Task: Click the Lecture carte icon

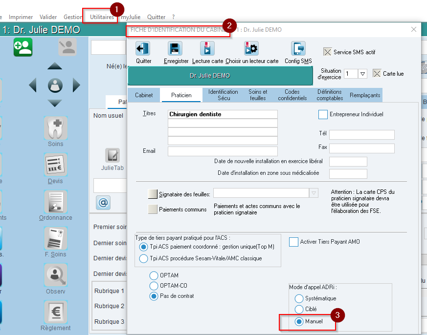Action: pyautogui.click(x=207, y=49)
